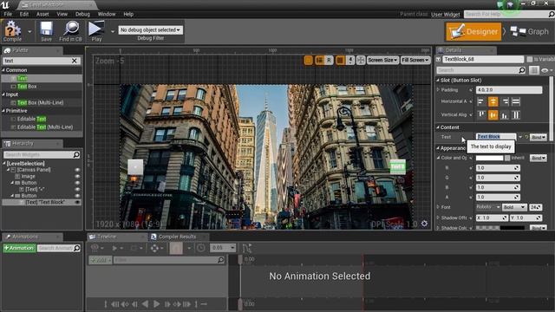Toggle visibility of [Text] "Text Block" row
The width and height of the screenshot is (555, 312).
(77, 202)
